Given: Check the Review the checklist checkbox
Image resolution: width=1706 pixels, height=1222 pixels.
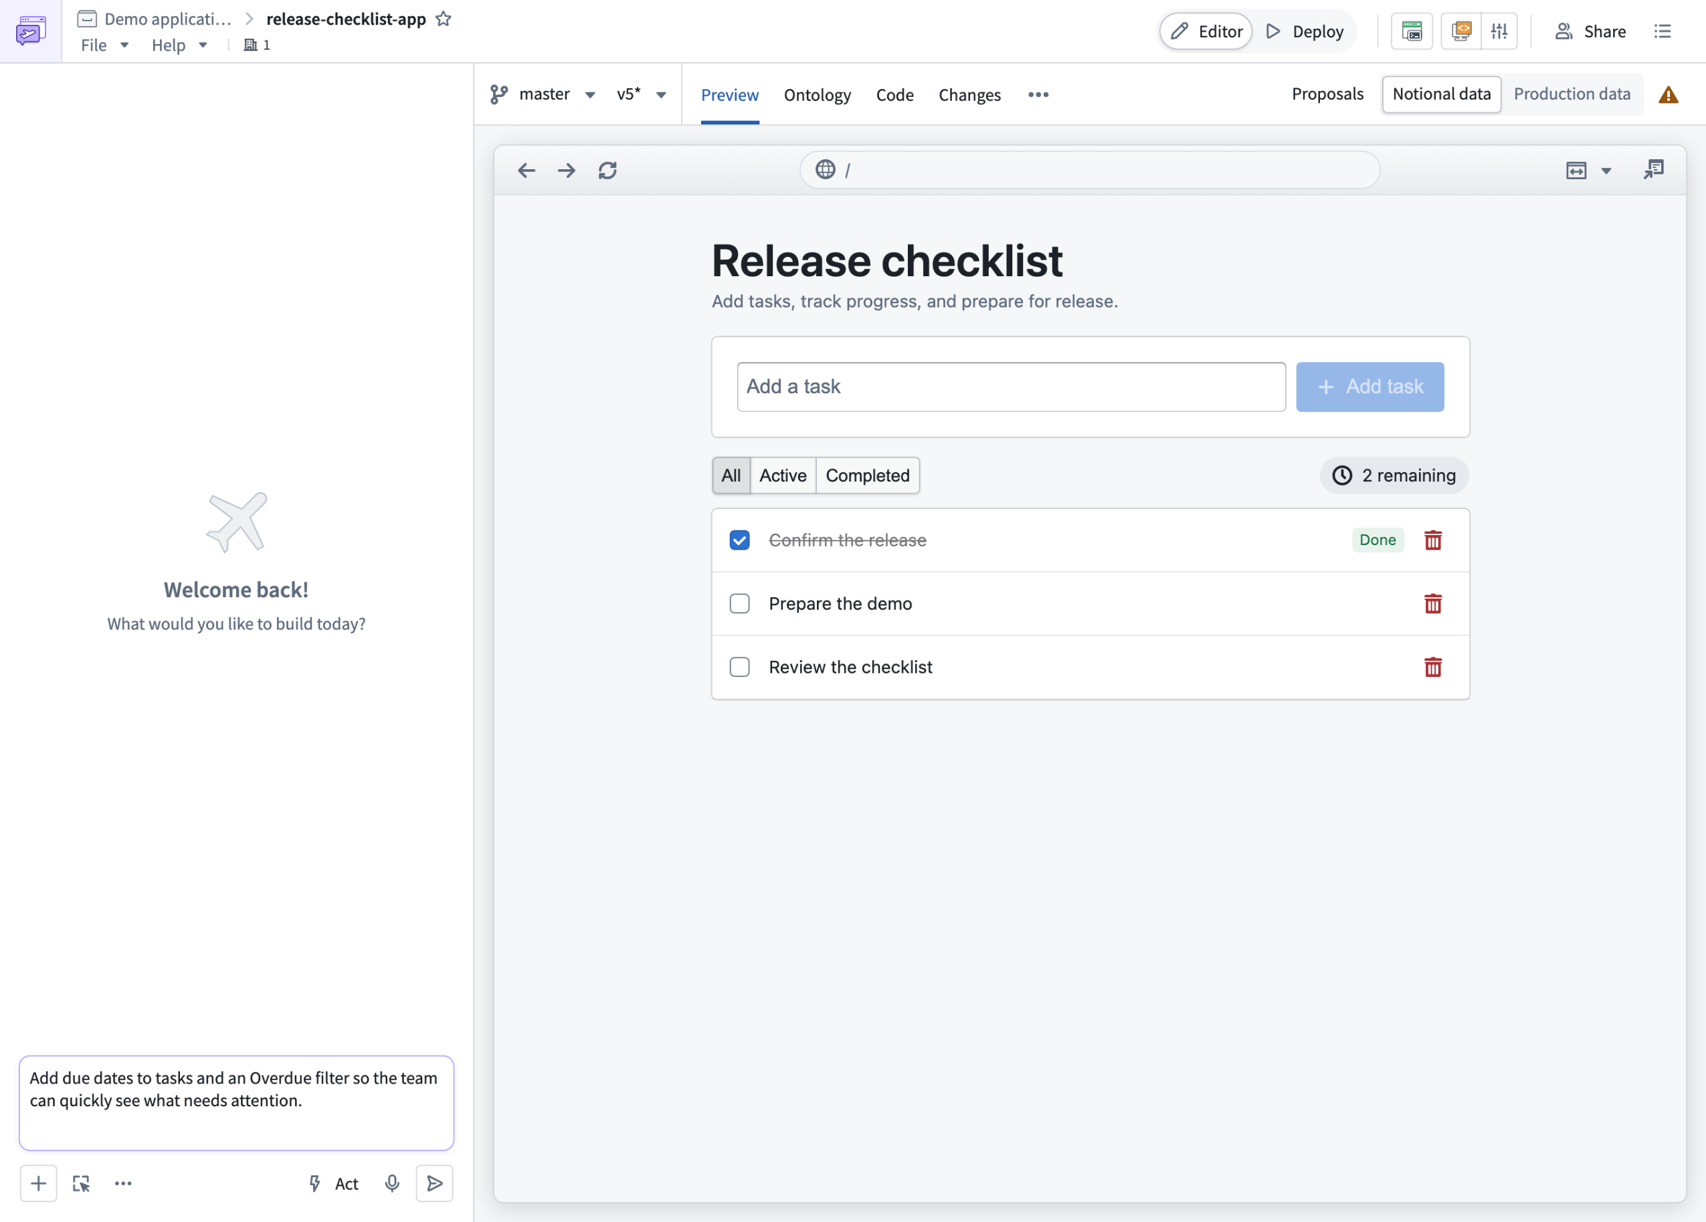Looking at the screenshot, I should [x=739, y=667].
